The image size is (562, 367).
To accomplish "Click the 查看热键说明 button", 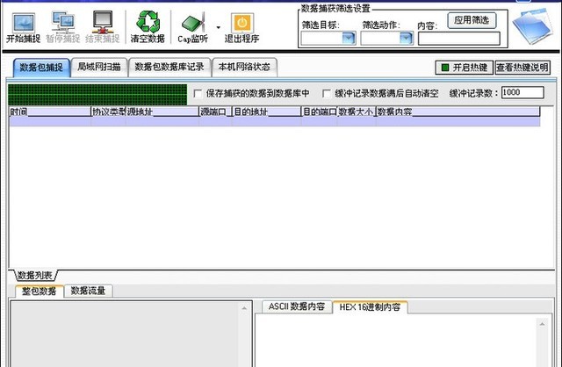I will [522, 68].
